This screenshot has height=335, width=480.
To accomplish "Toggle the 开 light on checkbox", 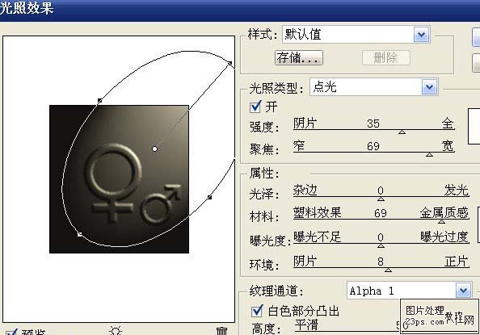I will 255,107.
